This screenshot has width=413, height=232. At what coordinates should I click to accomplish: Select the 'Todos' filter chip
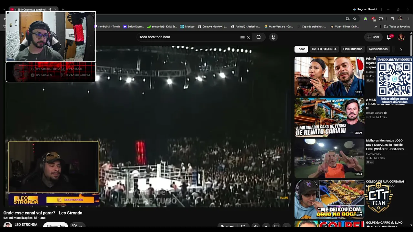coord(301,49)
